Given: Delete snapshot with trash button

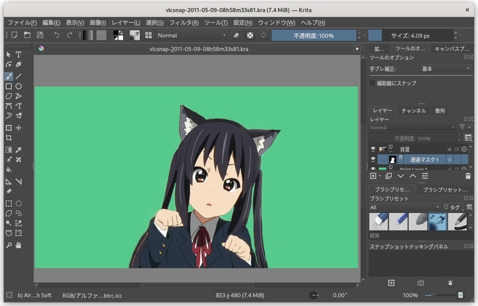Looking at the screenshot, I should [x=450, y=283].
